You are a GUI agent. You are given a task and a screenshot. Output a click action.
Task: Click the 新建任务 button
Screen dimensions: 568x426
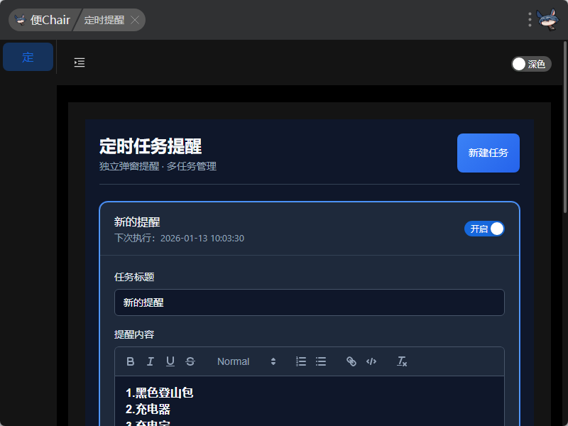coord(488,153)
